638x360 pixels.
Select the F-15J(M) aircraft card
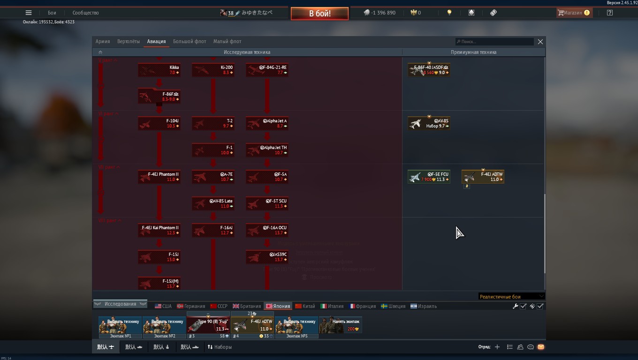(159, 283)
